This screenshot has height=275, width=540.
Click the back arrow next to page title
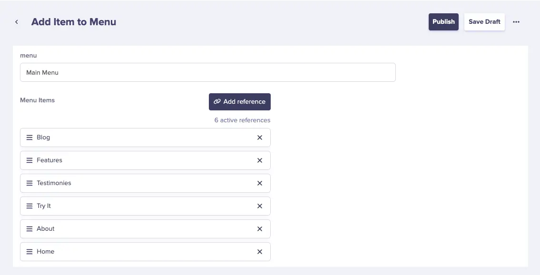pos(17,22)
